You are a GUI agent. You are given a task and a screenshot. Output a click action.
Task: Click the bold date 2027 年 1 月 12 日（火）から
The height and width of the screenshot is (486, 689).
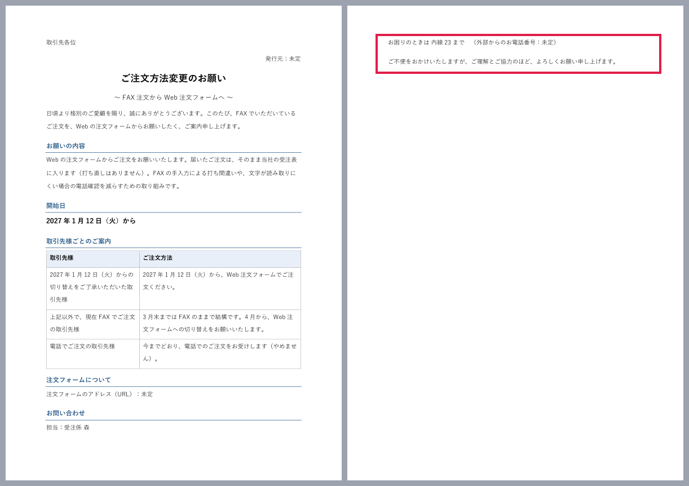[x=91, y=221]
